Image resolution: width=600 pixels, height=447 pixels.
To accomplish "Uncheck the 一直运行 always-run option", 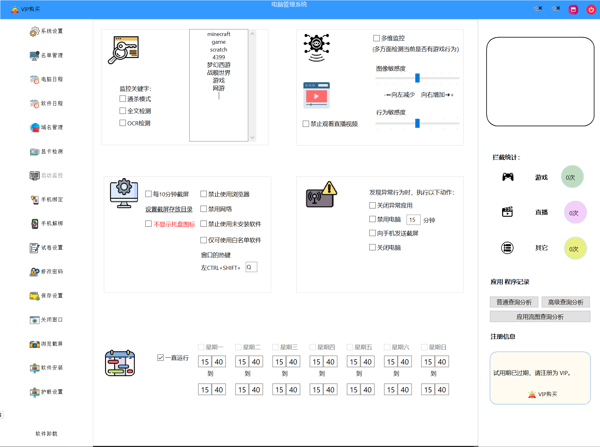I will coord(160,358).
